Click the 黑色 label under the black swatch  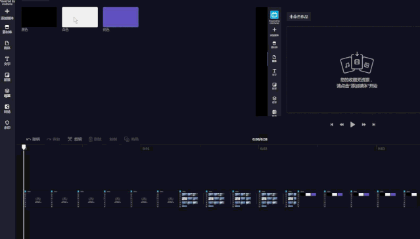pos(24,30)
